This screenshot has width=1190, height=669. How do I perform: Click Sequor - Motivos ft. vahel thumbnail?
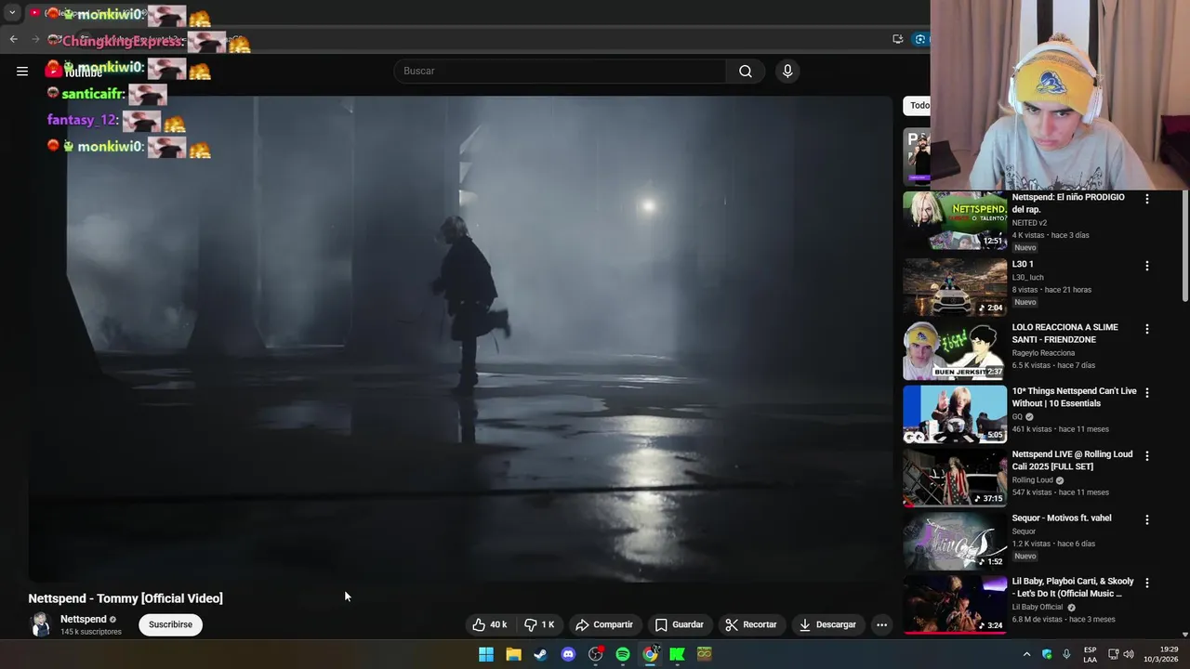click(x=955, y=541)
